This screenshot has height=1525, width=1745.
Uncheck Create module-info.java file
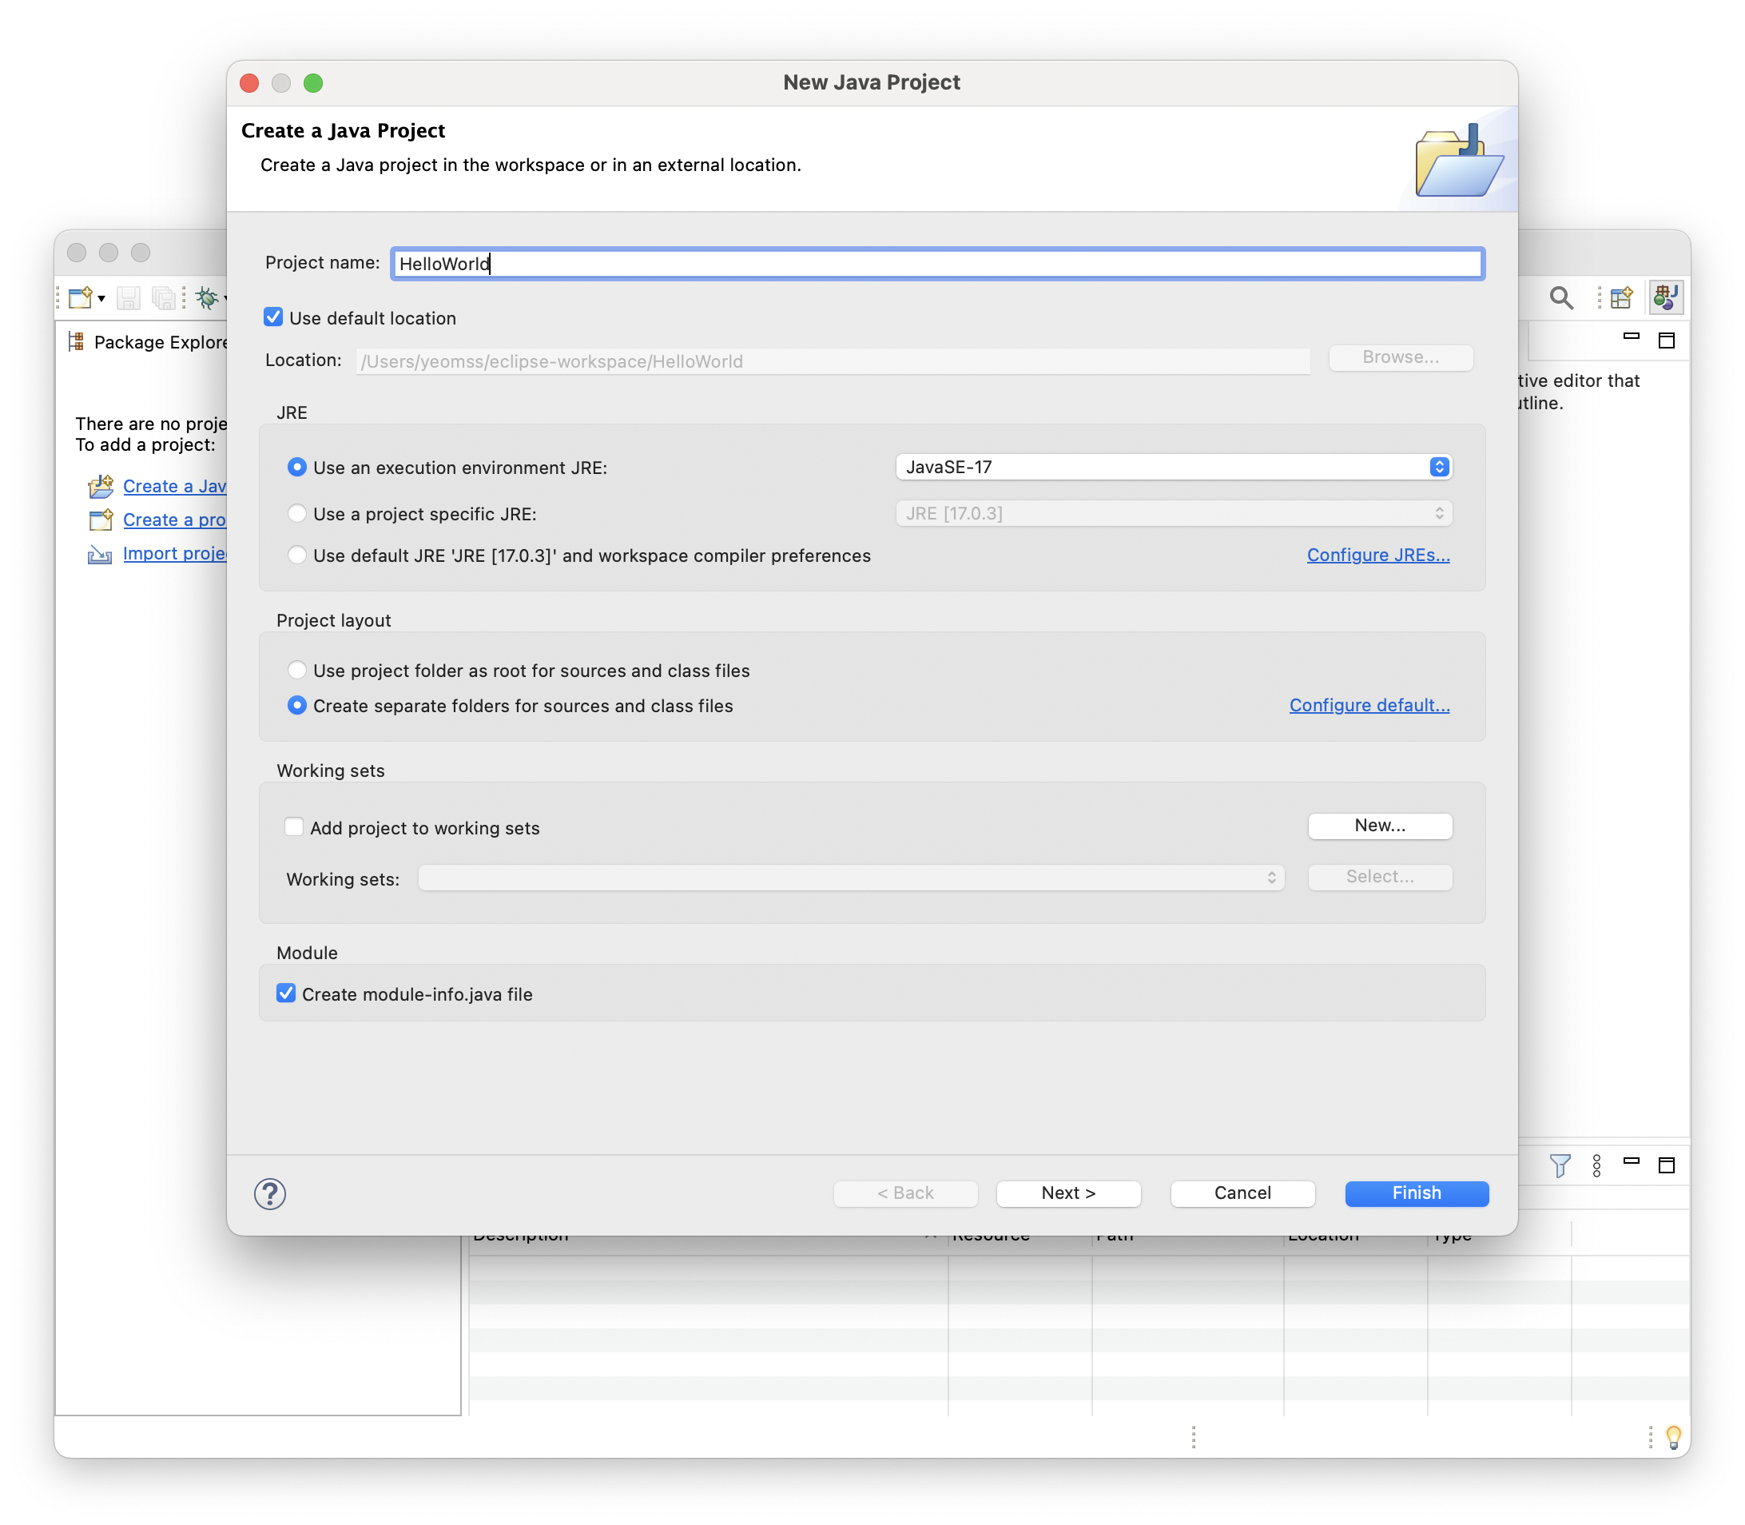tap(286, 993)
